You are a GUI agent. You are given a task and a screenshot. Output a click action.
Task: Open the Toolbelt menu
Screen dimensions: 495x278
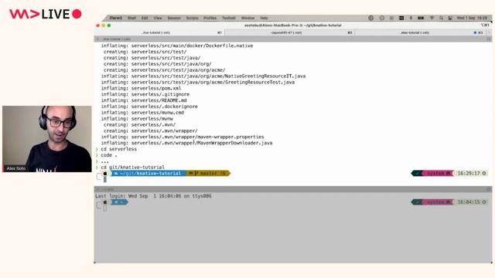tap(229, 18)
